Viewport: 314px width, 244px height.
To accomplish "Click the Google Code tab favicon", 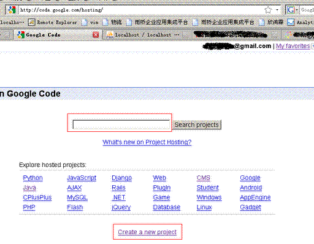I will click(21, 35).
